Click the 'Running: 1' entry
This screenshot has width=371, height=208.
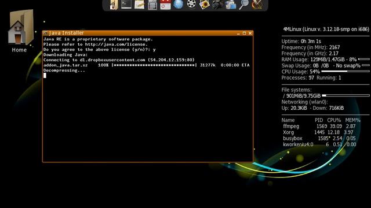329,78
